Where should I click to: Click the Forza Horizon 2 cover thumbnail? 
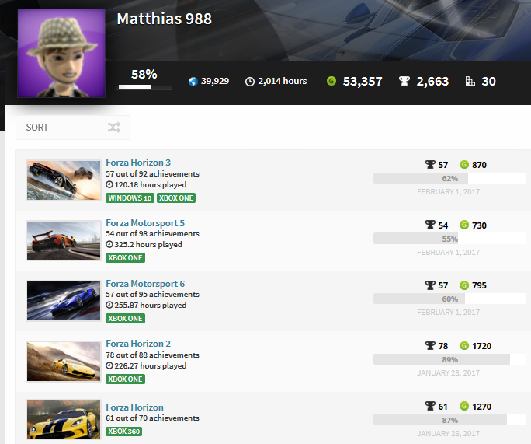[64, 362]
